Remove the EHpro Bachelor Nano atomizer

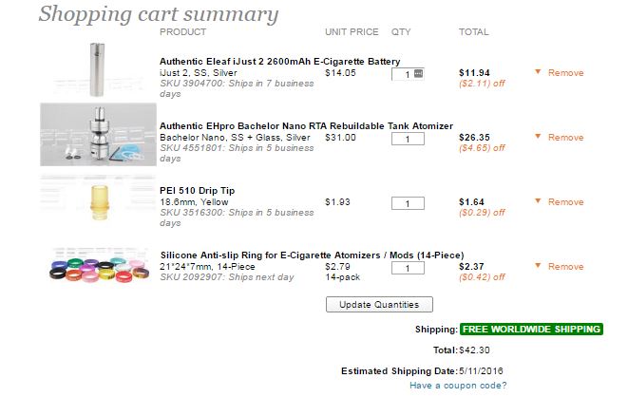(566, 138)
